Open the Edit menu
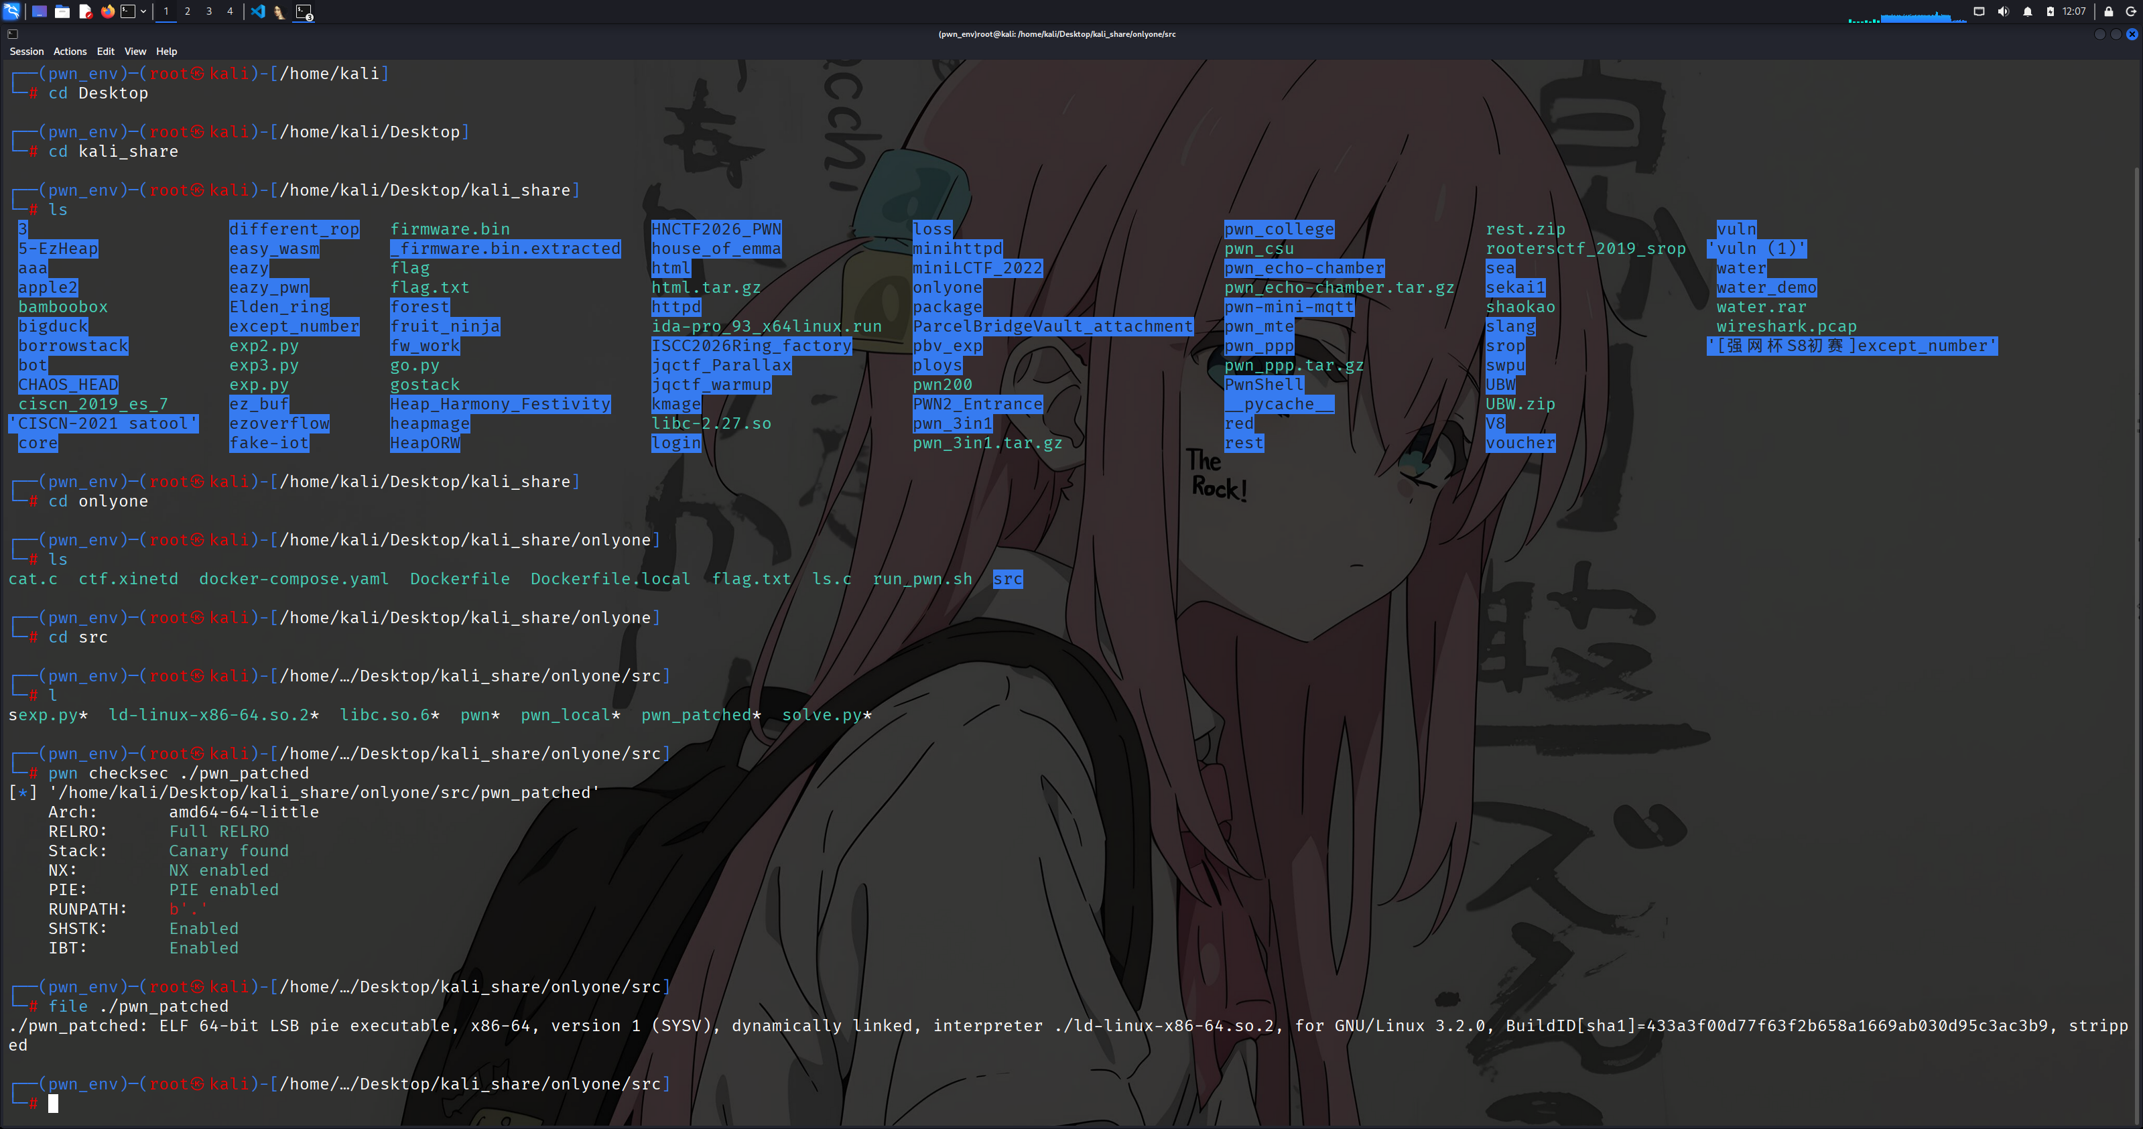2143x1129 pixels. point(106,52)
